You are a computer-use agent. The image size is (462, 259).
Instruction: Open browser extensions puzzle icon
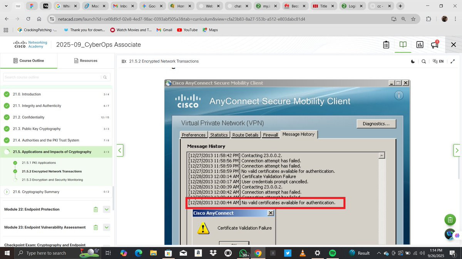(429, 19)
